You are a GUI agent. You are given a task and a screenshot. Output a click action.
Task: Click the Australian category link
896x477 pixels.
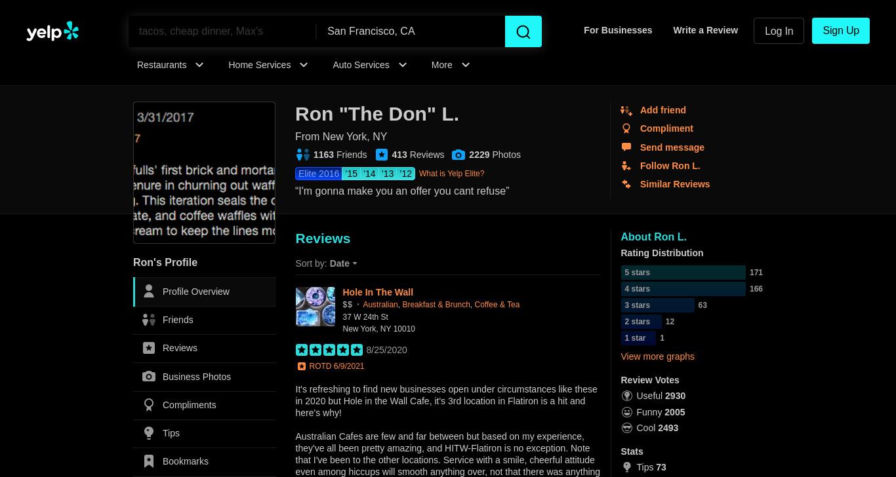(x=380, y=305)
